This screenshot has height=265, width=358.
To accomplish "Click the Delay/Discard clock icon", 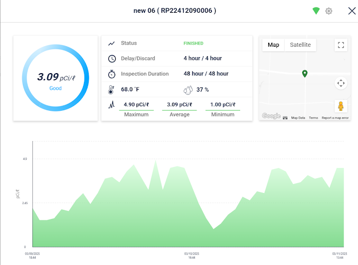I will point(112,58).
